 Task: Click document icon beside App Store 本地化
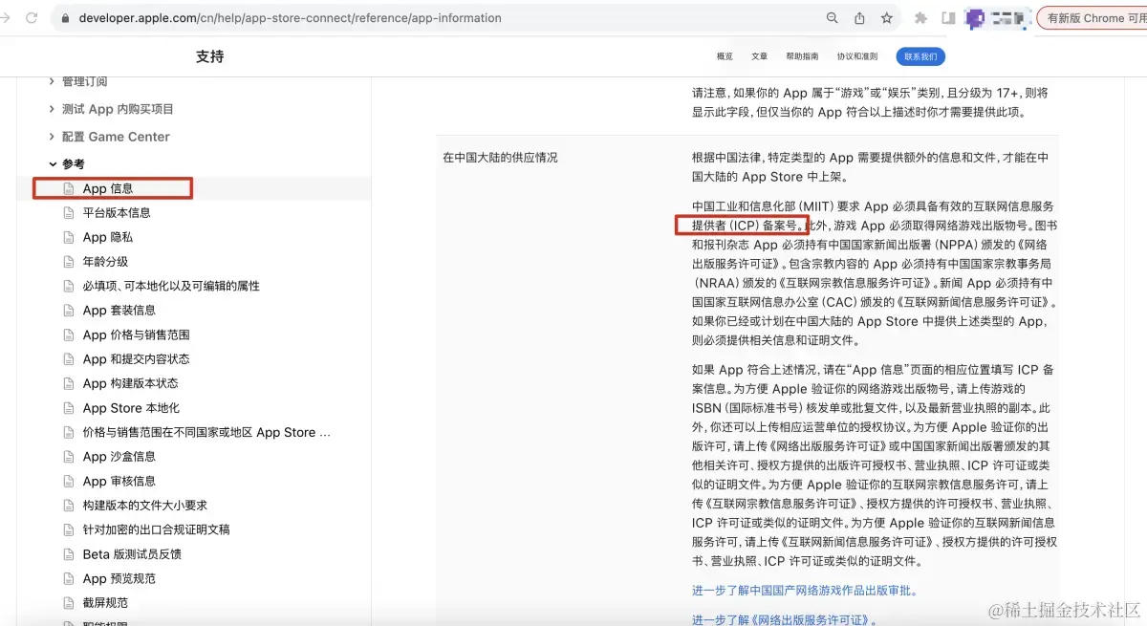point(68,408)
